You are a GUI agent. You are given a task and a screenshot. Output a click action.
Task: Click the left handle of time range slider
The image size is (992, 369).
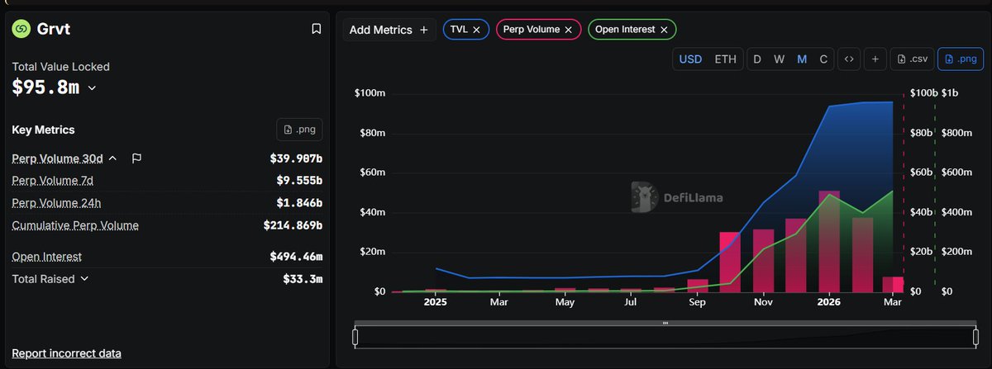(355, 337)
